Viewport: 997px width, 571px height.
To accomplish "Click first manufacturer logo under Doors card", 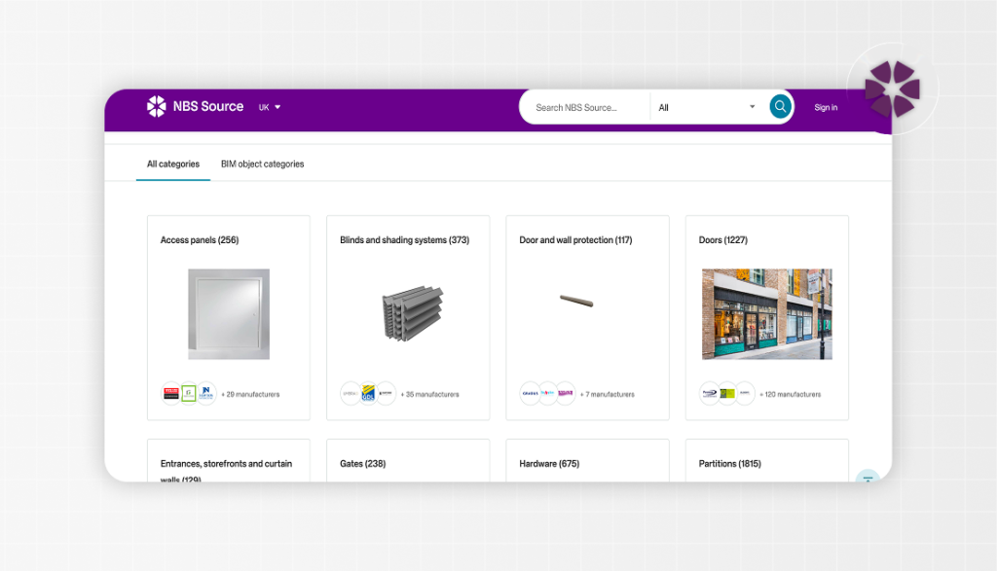I will pos(709,394).
